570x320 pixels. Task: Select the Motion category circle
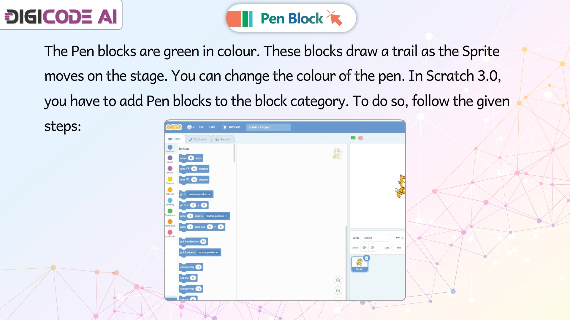coord(170,147)
